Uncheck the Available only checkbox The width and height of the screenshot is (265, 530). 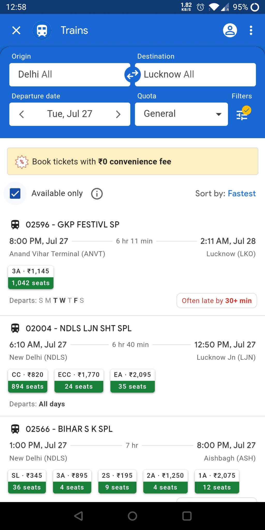15,193
